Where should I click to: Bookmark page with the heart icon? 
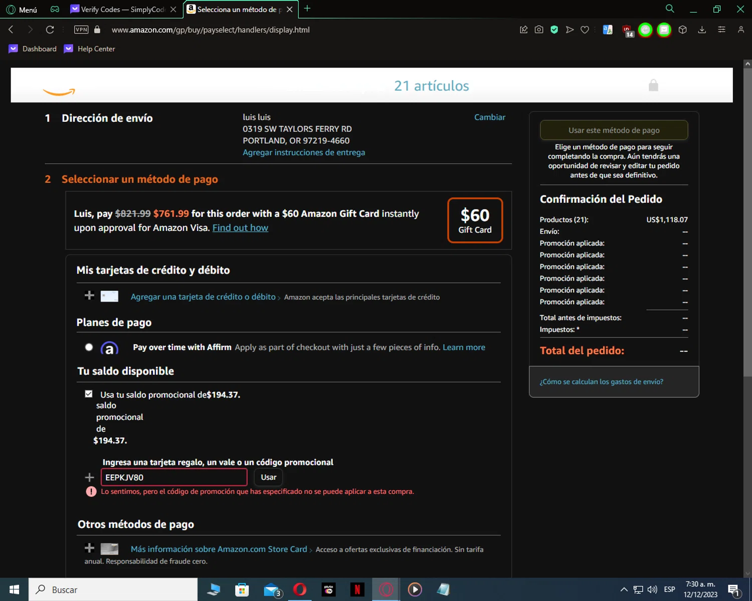coord(585,30)
